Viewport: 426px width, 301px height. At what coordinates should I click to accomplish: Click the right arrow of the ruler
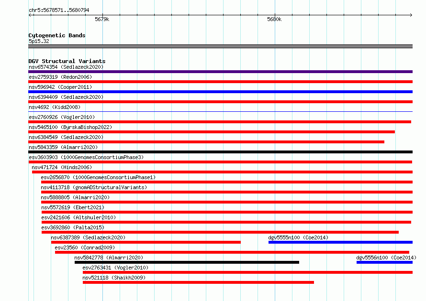coord(411,15)
